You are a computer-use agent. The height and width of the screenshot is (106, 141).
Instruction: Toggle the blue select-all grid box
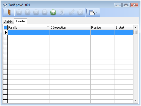pos(5,27)
